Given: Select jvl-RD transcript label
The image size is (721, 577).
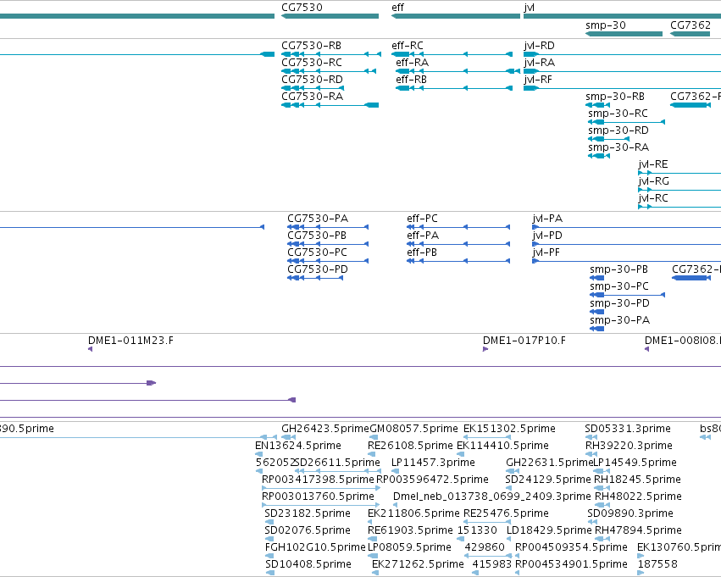Looking at the screenshot, I should pyautogui.click(x=539, y=46).
